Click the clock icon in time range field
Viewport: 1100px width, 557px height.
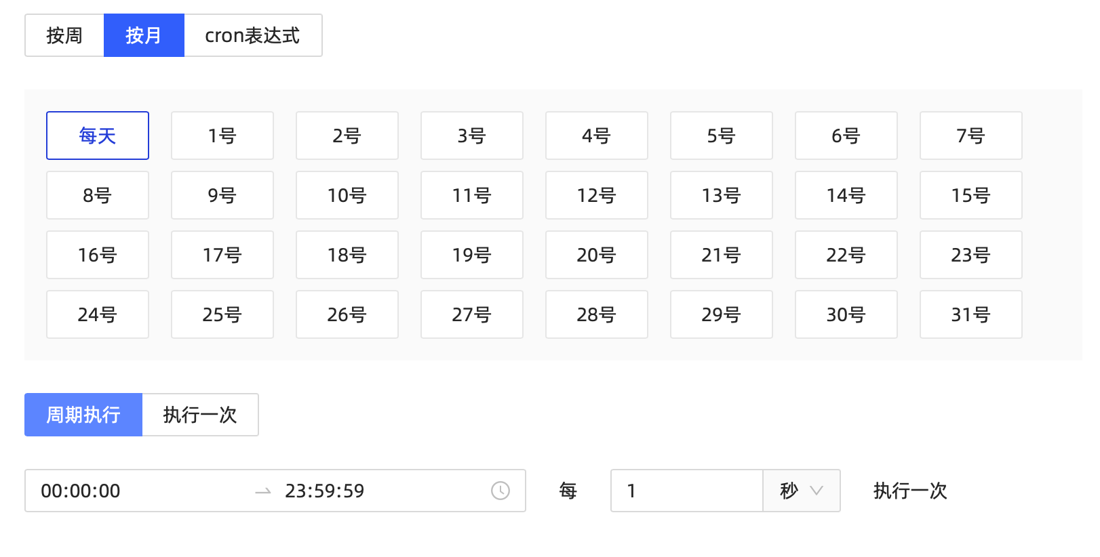[x=500, y=491]
